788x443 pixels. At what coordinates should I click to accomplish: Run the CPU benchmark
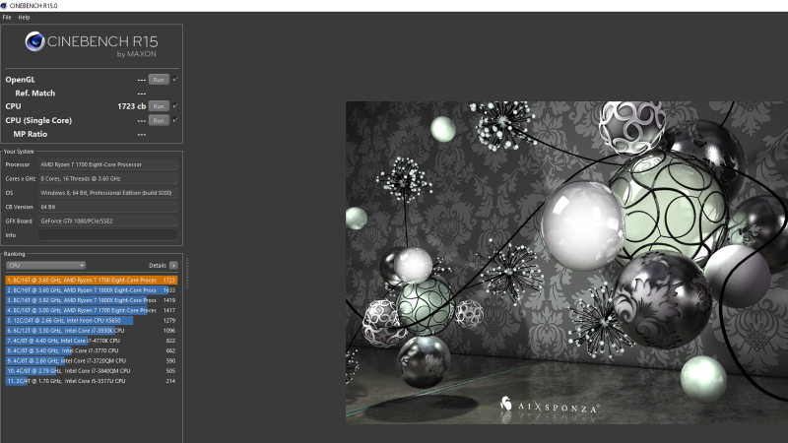159,106
